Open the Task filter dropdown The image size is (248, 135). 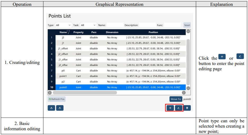point(88,25)
